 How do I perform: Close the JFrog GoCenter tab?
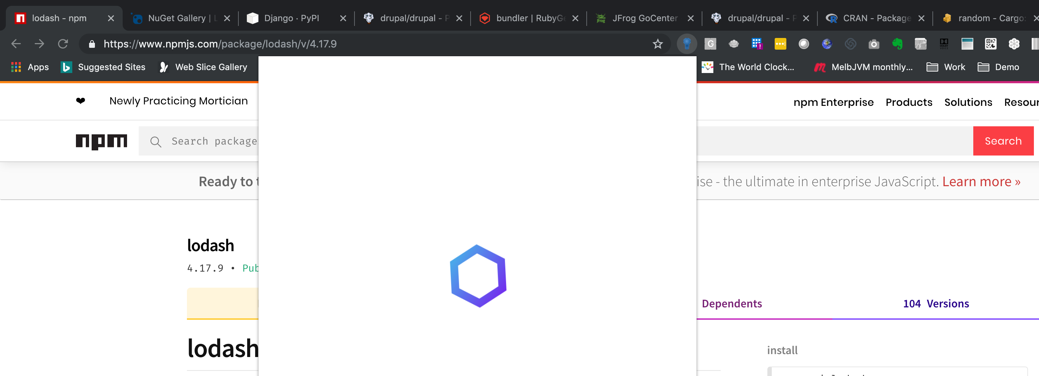click(691, 18)
